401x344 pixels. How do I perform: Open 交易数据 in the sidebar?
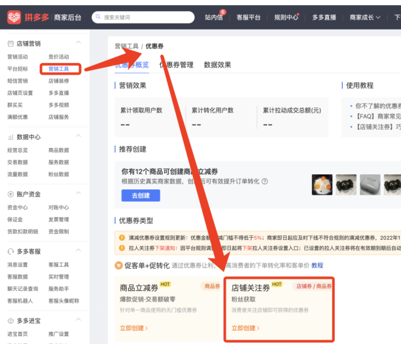pyautogui.click(x=18, y=162)
